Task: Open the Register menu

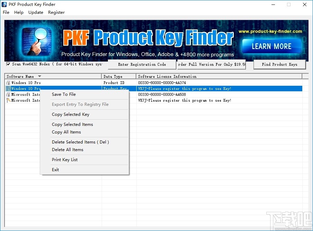Action: click(56, 12)
